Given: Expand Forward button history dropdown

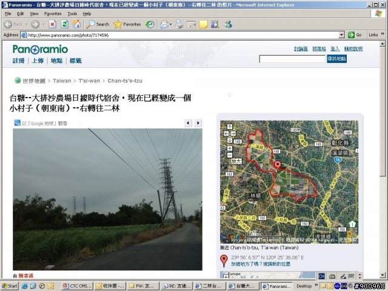Looking at the screenshot, I should click(44, 24).
